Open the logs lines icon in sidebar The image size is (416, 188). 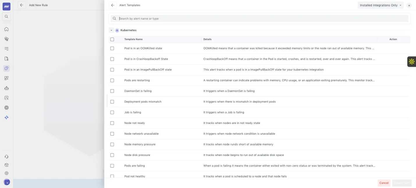pyautogui.click(x=6, y=49)
